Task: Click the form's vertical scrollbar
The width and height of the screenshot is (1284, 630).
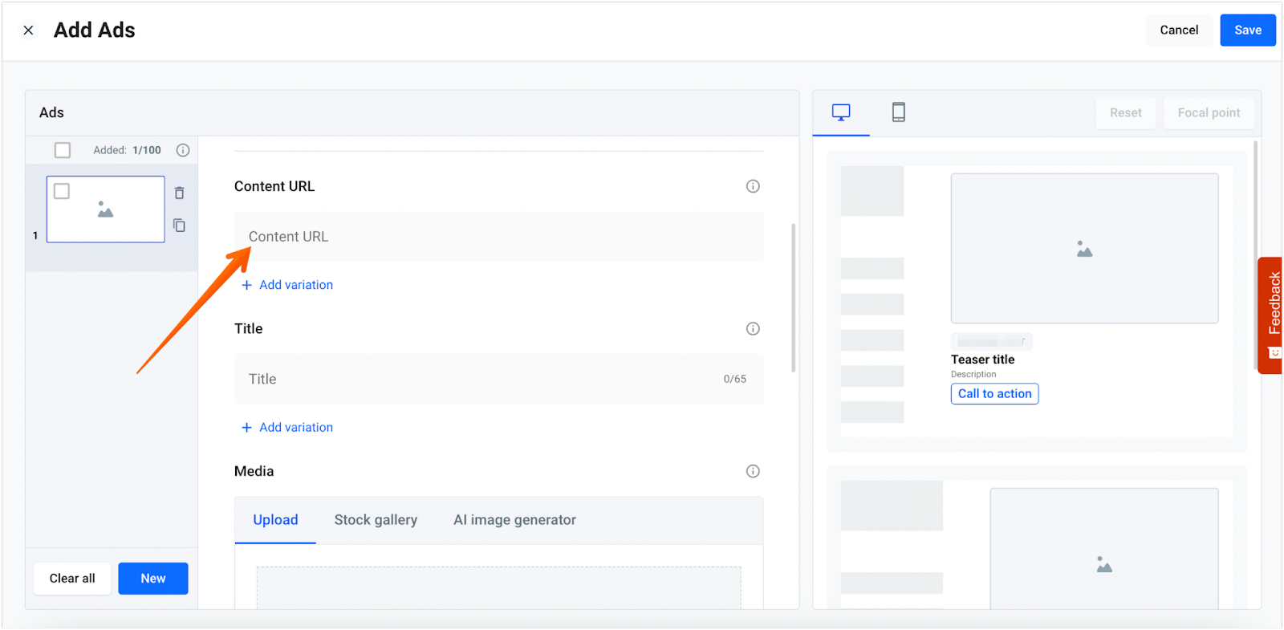Action: tap(793, 298)
